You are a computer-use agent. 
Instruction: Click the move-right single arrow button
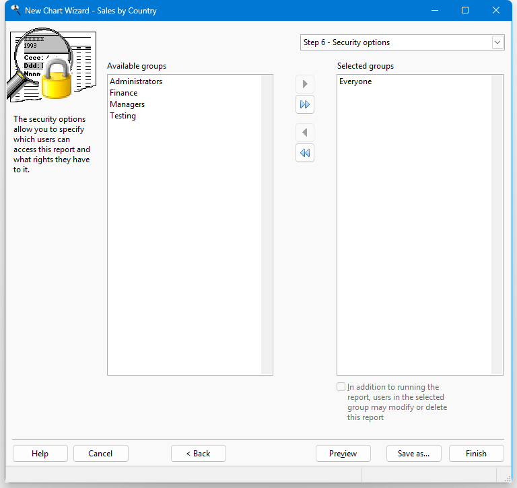coord(305,84)
